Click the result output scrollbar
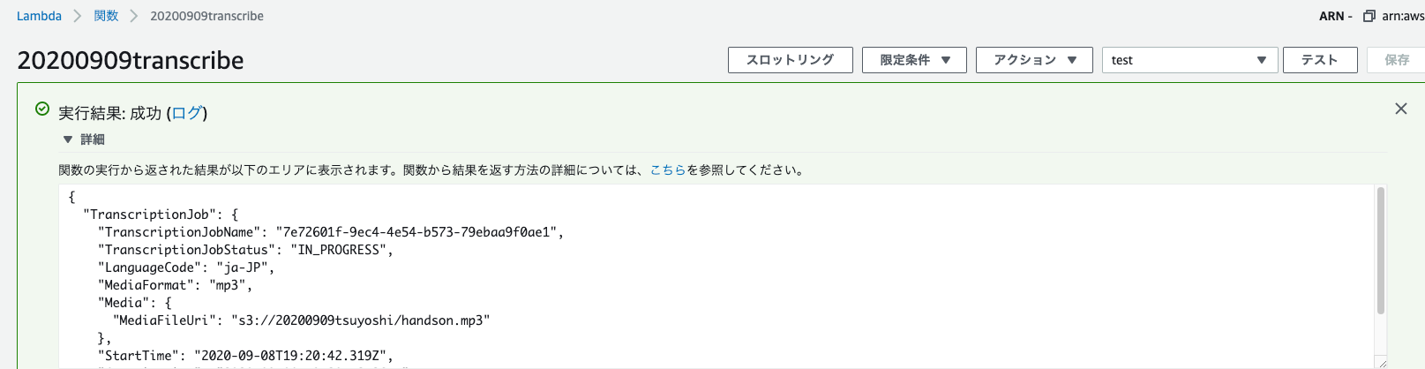The width and height of the screenshot is (1425, 369). tap(1381, 251)
